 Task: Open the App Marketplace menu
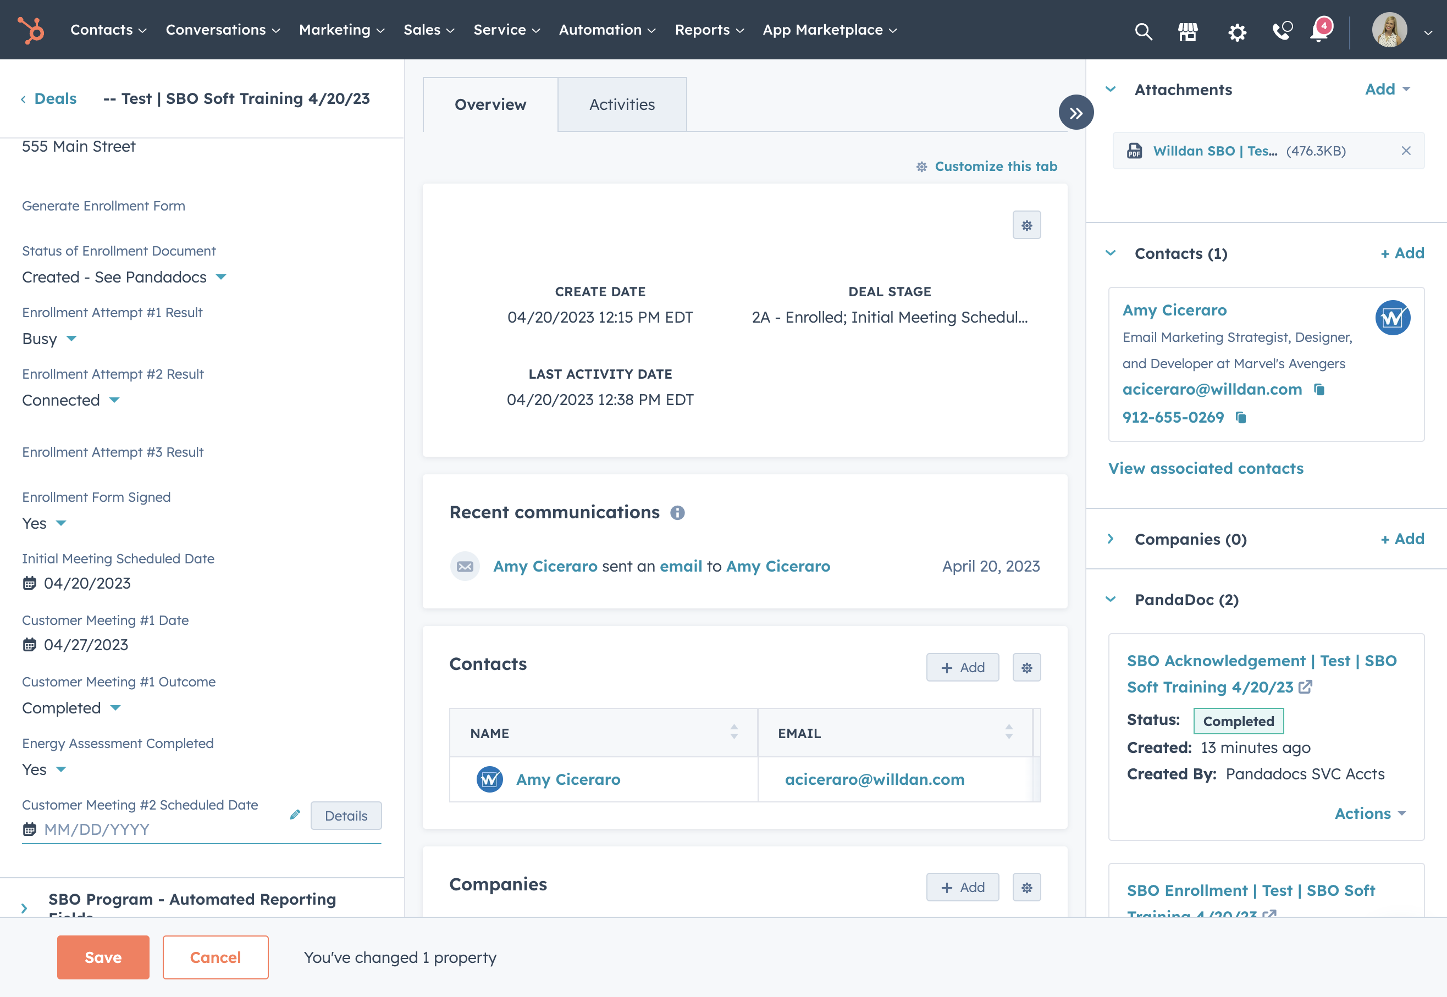[830, 30]
